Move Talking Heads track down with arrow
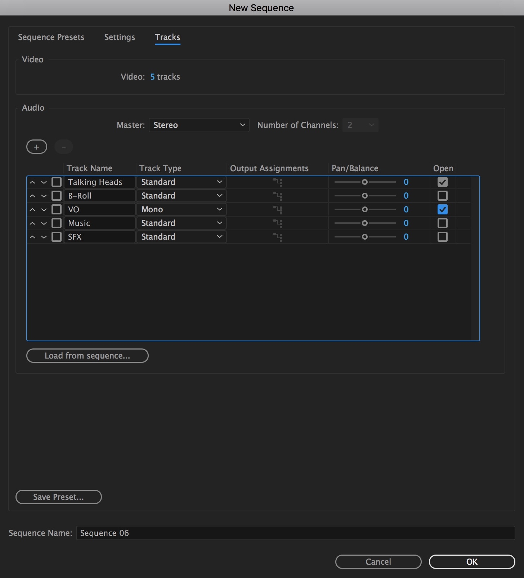This screenshot has height=578, width=524. click(44, 182)
